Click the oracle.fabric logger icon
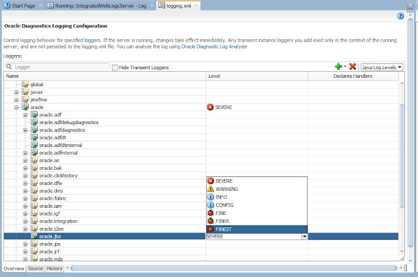 pyautogui.click(x=34, y=198)
